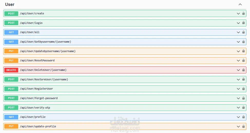
Task: Click the lock icon on /api/User/create
Action: click(x=244, y=13)
